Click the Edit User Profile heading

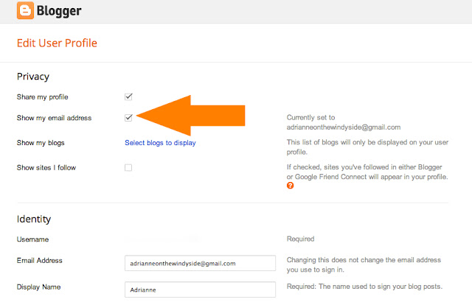point(57,43)
